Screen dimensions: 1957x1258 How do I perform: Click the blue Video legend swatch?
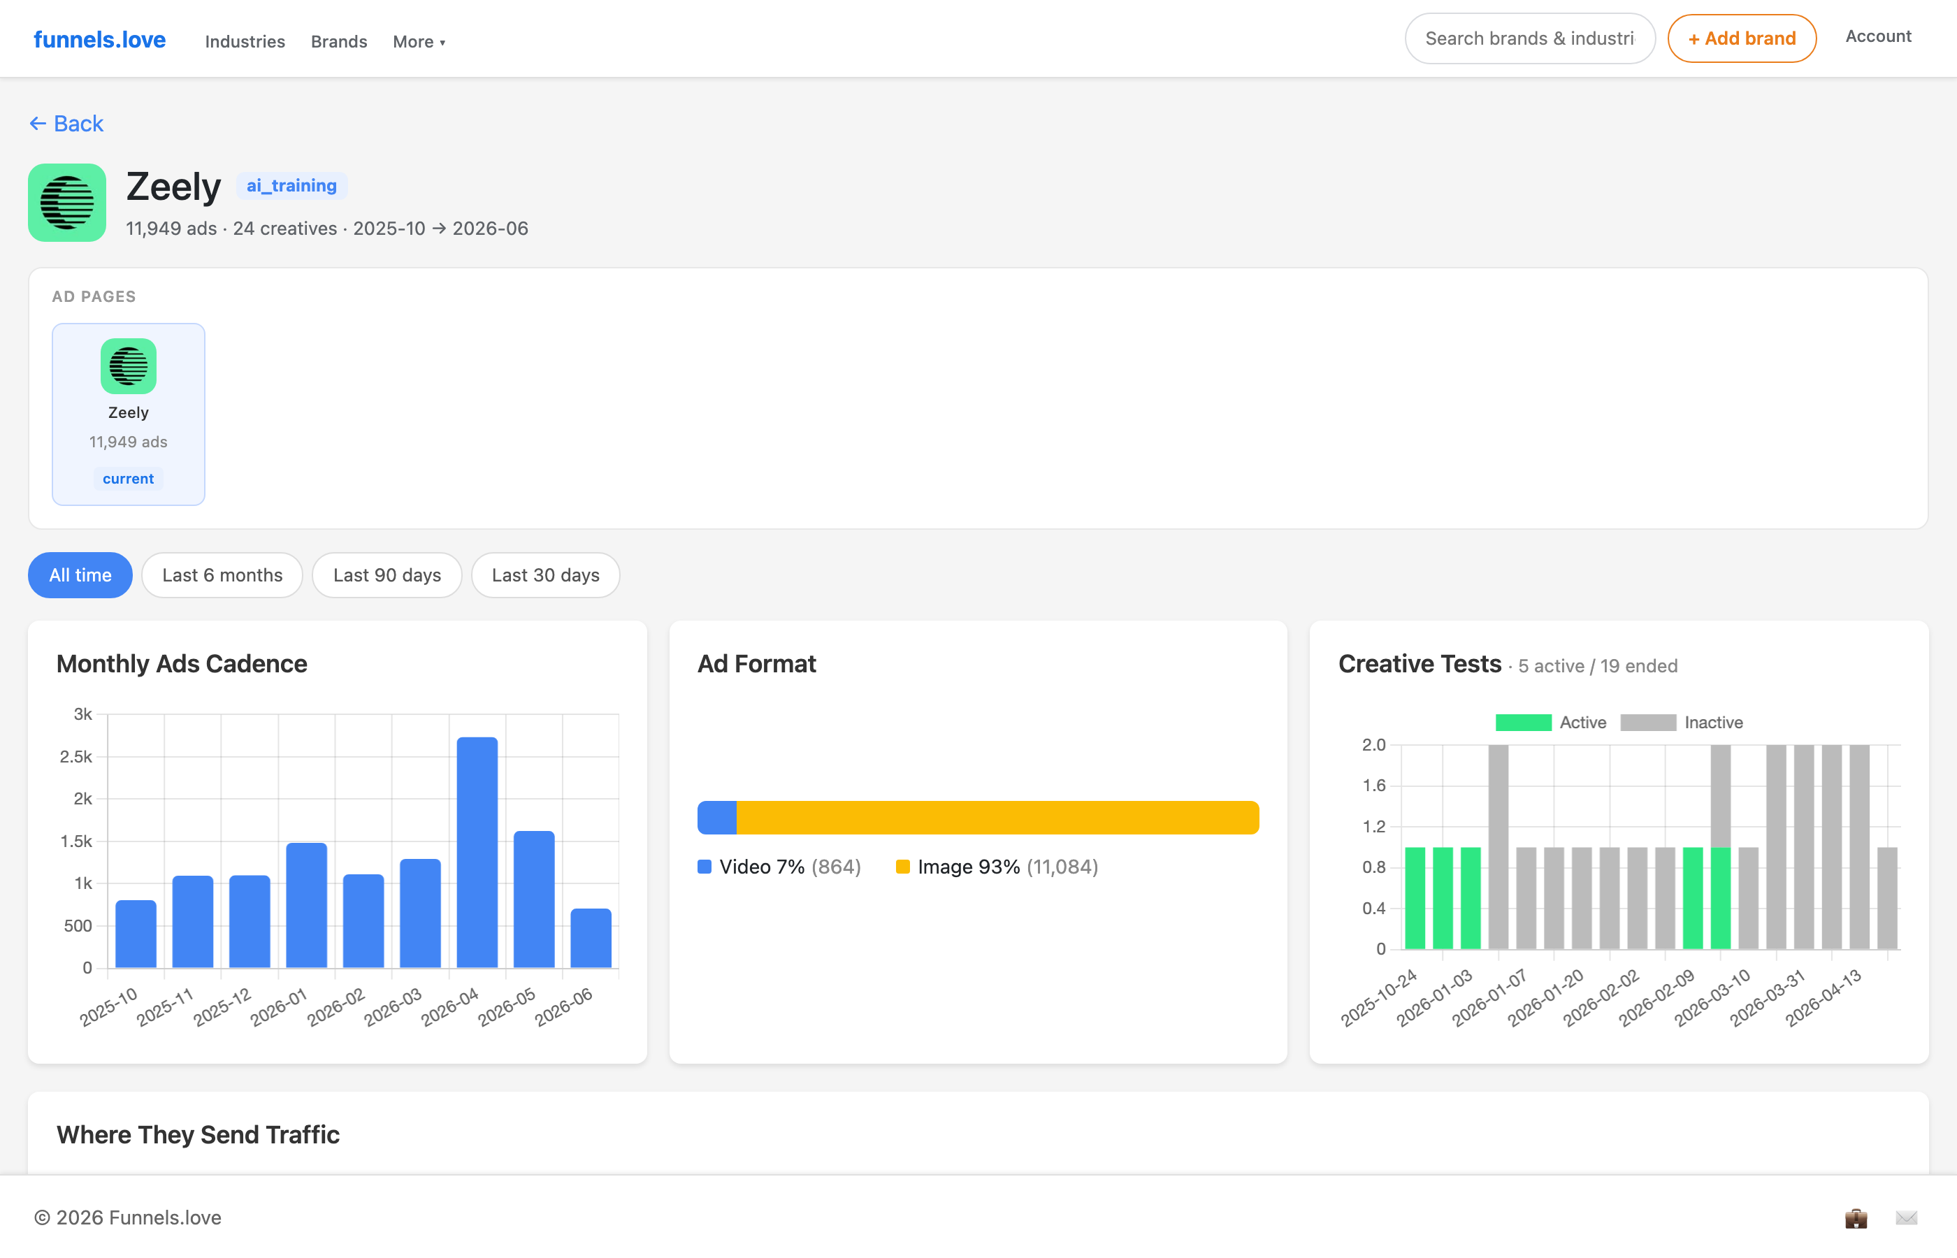[704, 867]
